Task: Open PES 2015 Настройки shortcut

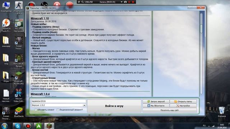Action: coord(19,25)
